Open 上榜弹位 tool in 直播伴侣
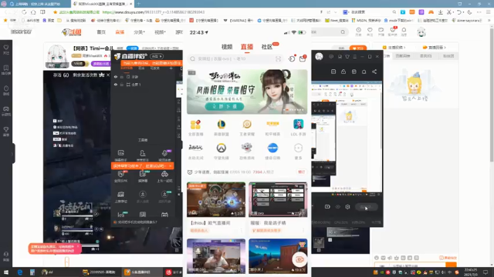Viewport: 494px width, 277px height. 121,197
